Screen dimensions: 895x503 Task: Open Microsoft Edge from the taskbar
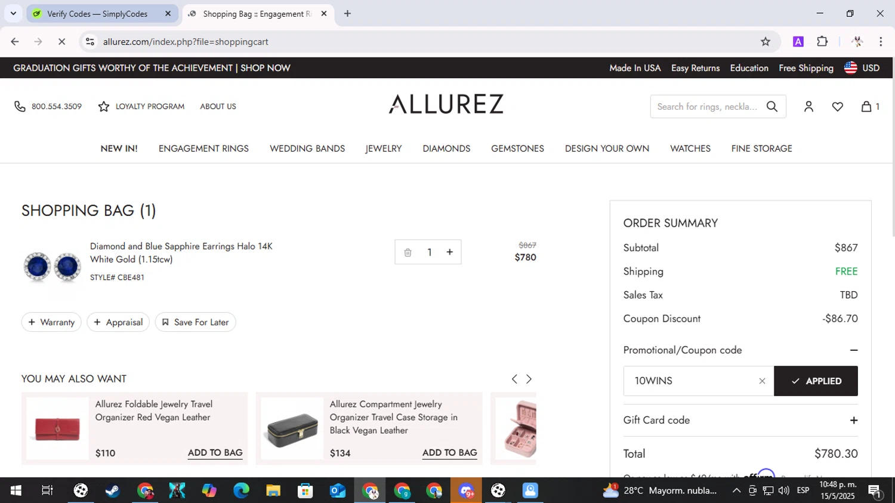(x=241, y=490)
